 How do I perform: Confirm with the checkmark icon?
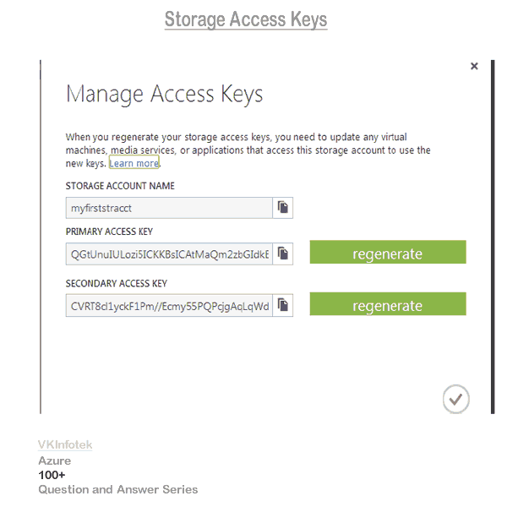[x=455, y=398]
